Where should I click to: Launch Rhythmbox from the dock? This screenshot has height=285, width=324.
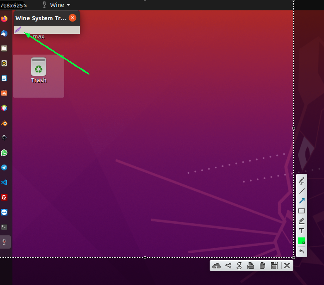coord(4,63)
